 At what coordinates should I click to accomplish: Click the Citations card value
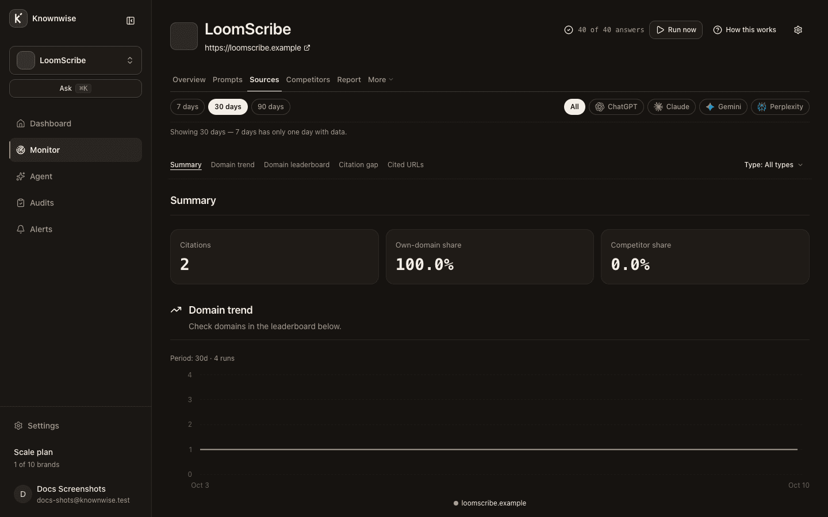click(x=185, y=264)
